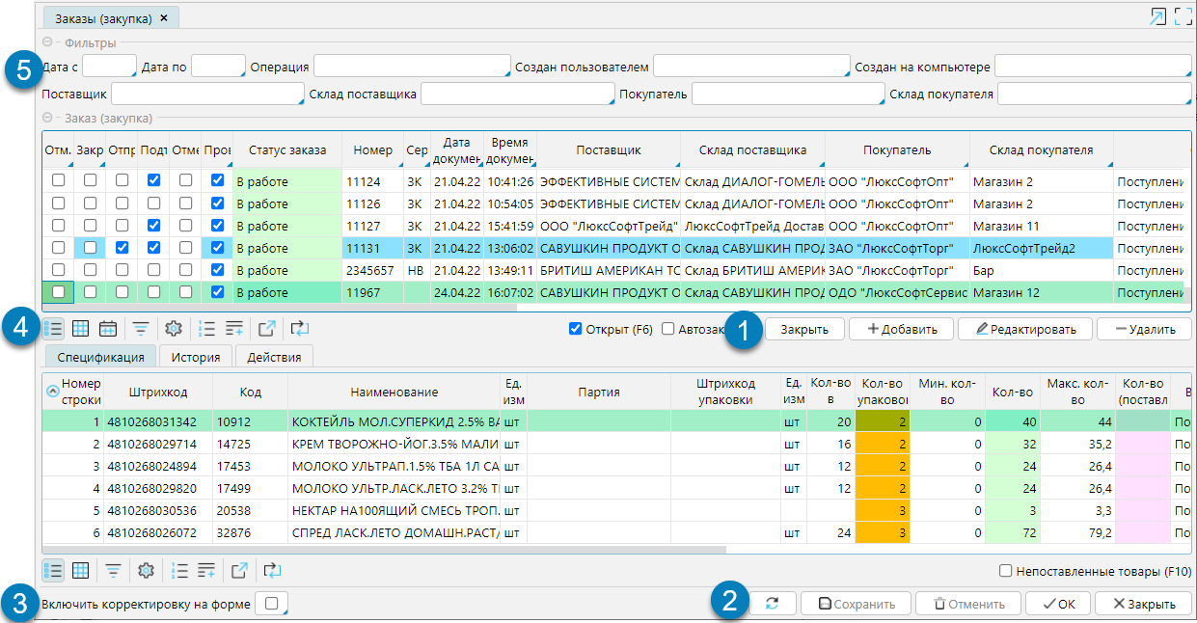Expand the form to fullscreen
Viewport: 1197px width, 623px height.
[1183, 17]
